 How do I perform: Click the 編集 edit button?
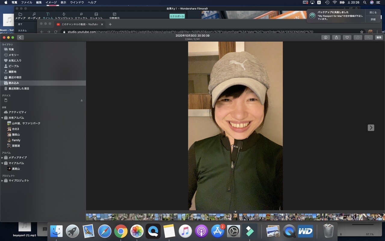379,37
